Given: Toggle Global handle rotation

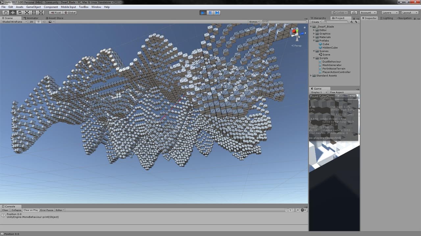Looking at the screenshot, I should 70,12.
